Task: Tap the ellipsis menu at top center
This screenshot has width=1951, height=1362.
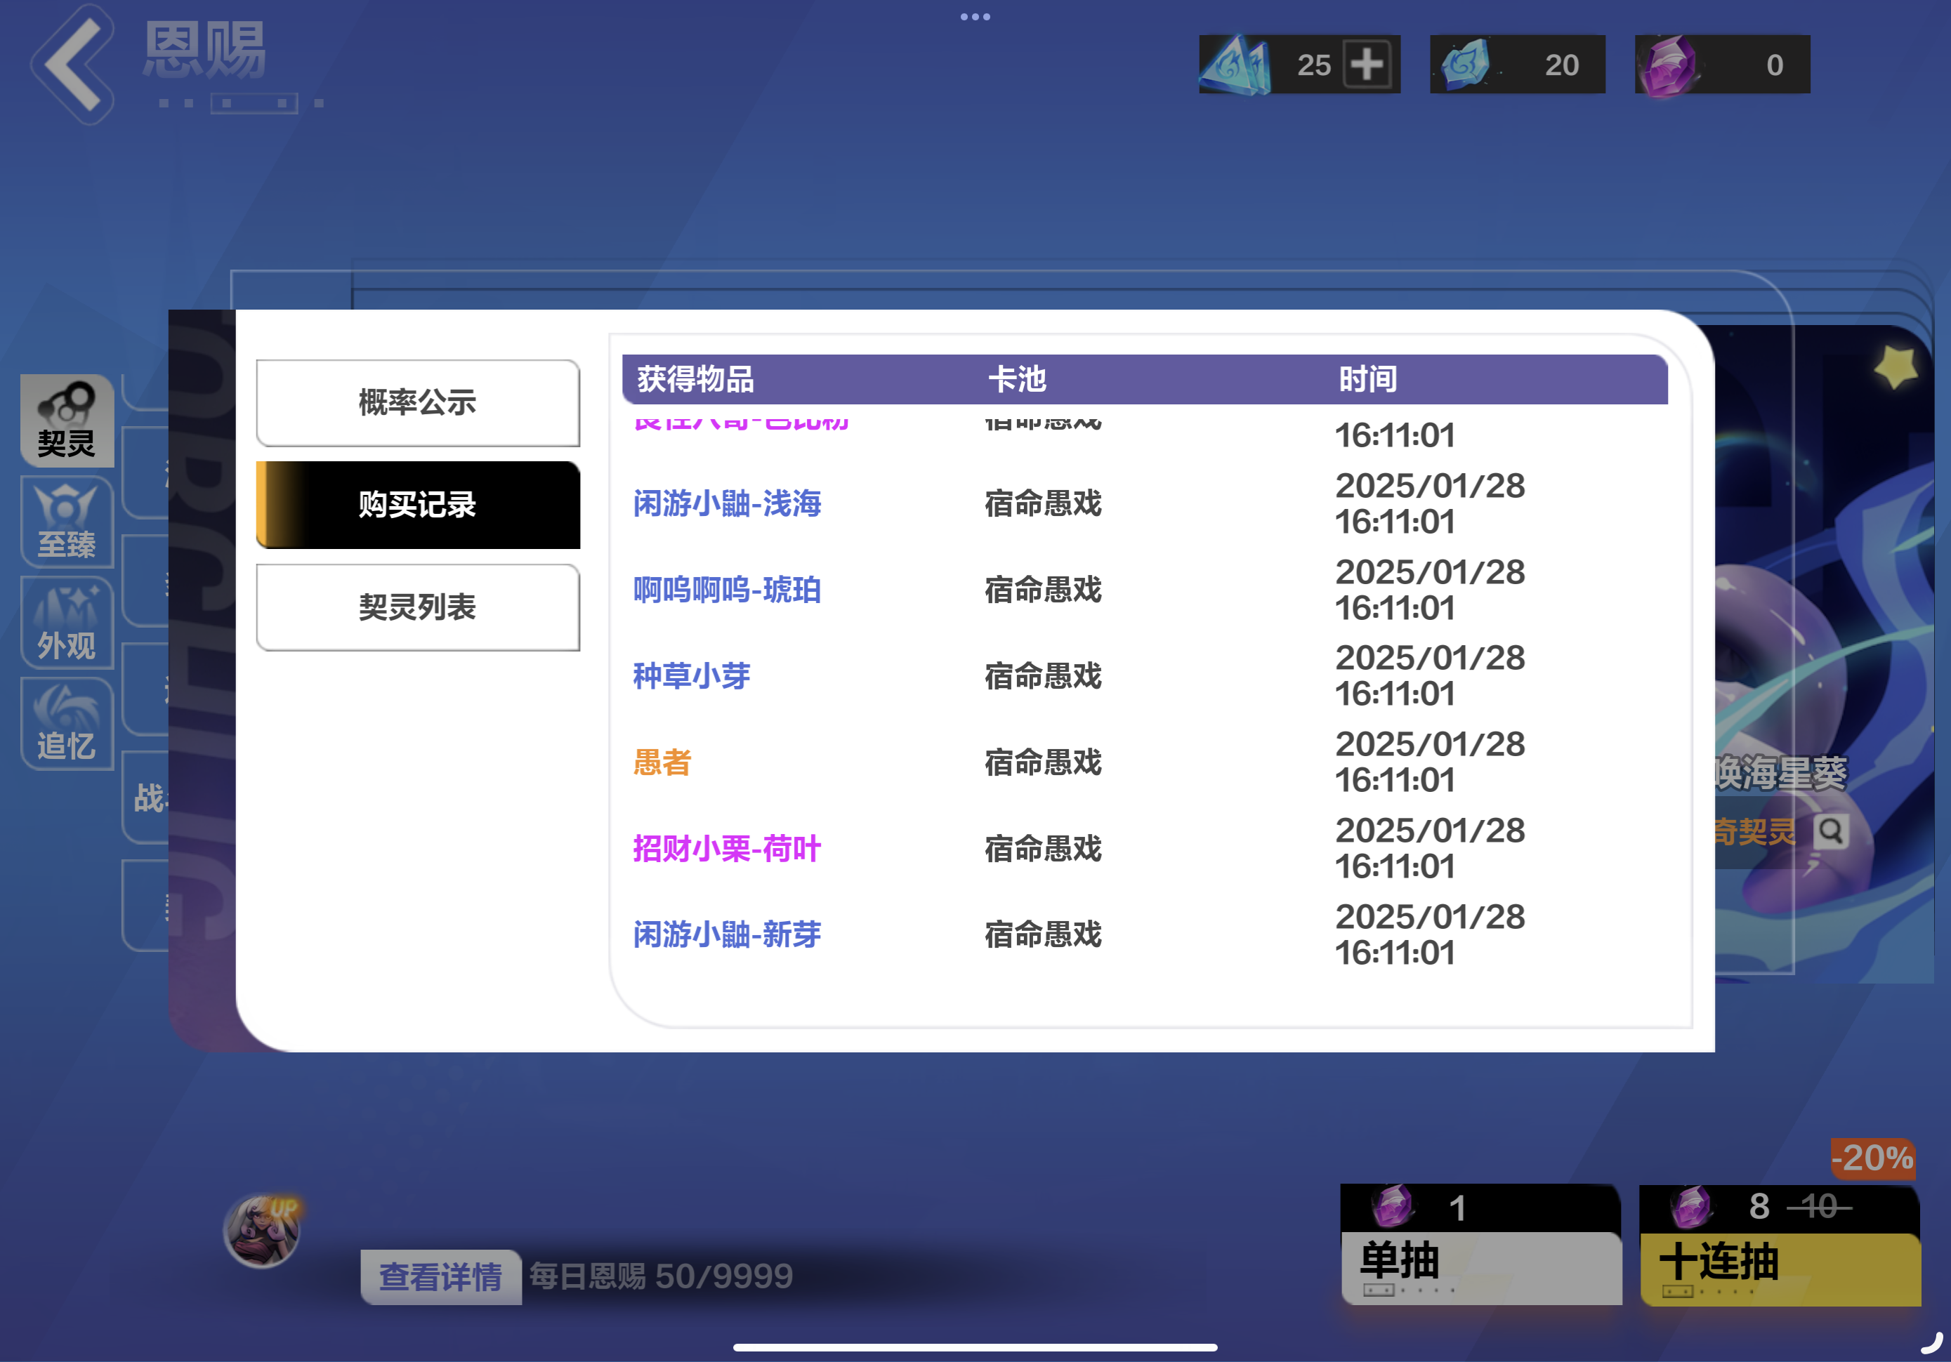Action: click(975, 16)
